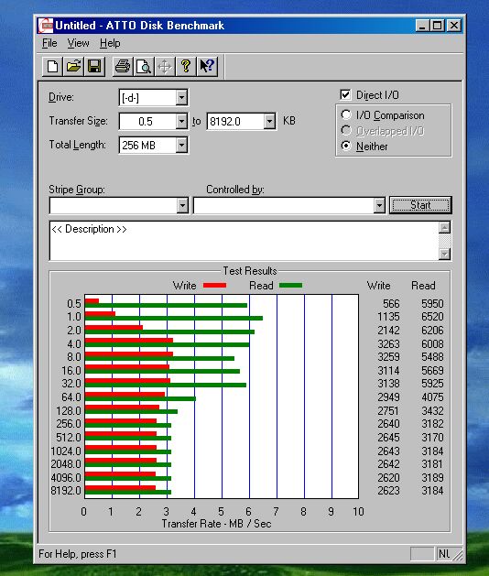Click inside the Description text box
489x576 pixels.
pyautogui.click(x=244, y=241)
